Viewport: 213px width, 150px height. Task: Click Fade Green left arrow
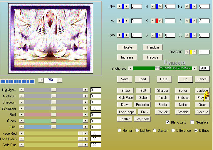pyautogui.click(x=22, y=139)
